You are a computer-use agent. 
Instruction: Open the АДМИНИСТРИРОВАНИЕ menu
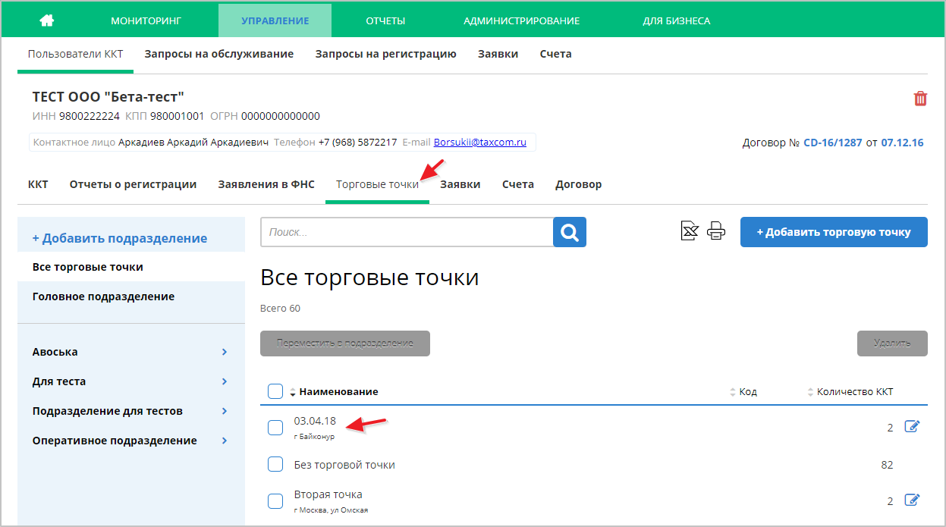(x=522, y=20)
